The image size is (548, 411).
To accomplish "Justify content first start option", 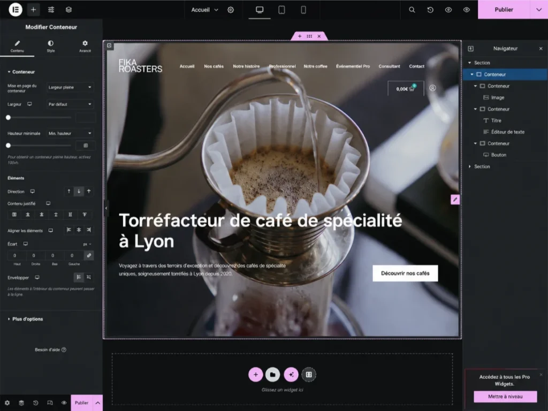I will tap(14, 215).
